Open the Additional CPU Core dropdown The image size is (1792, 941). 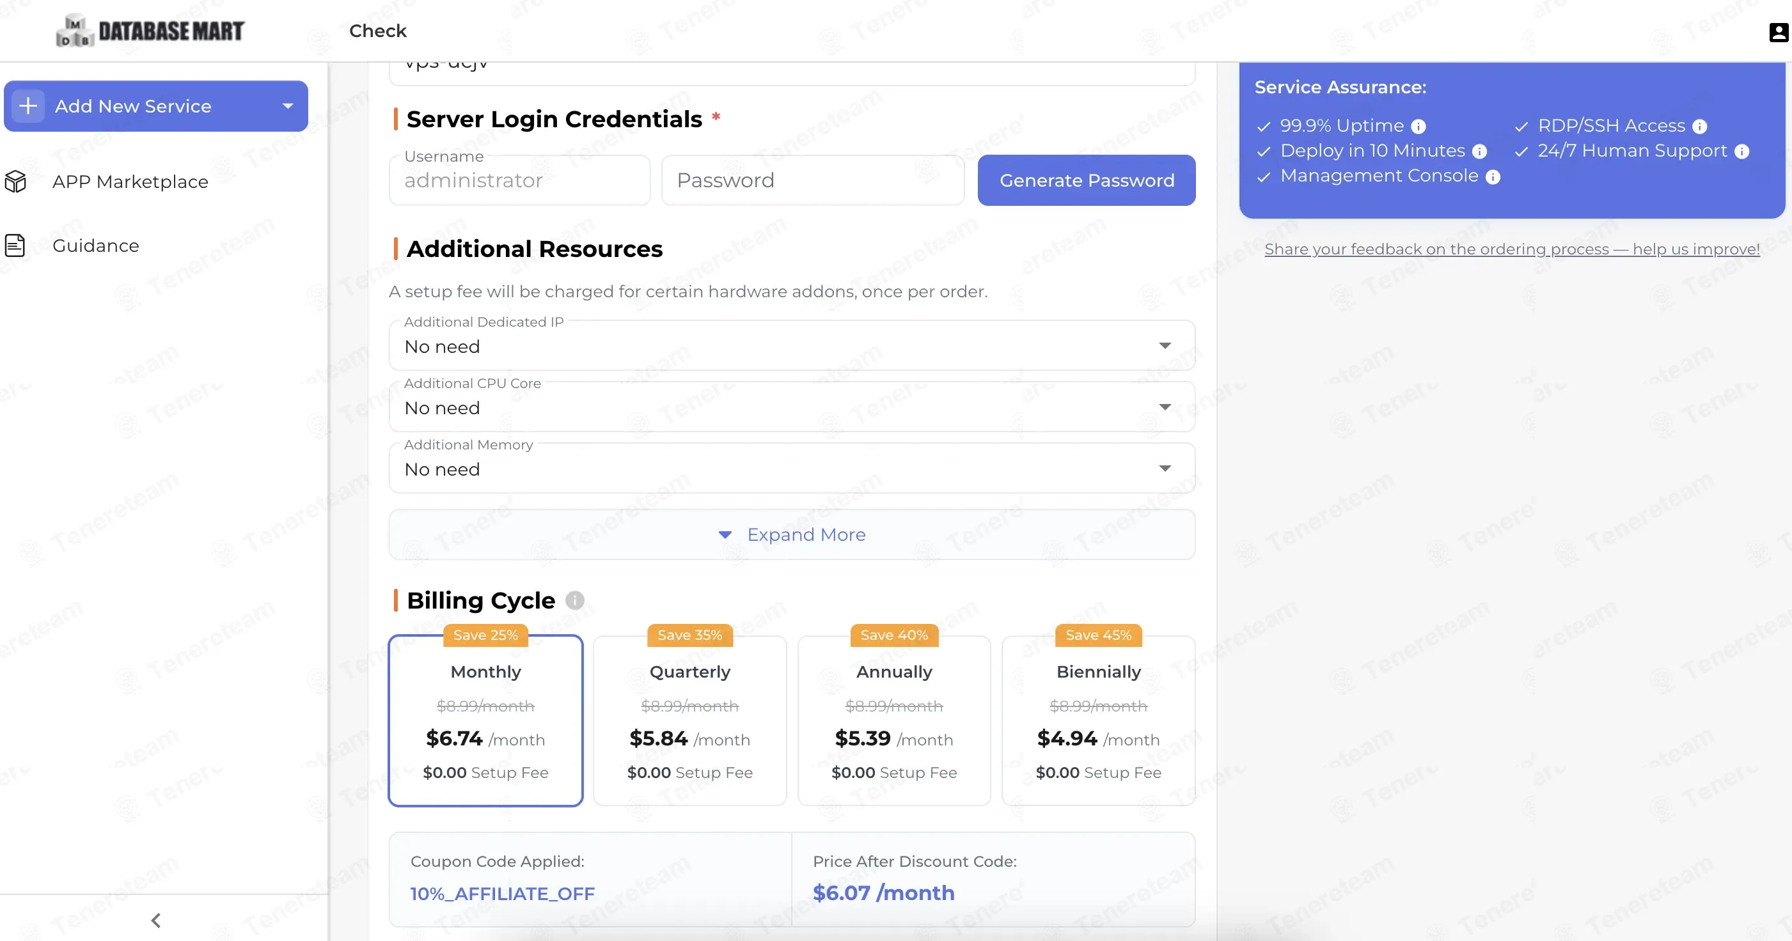coord(792,407)
